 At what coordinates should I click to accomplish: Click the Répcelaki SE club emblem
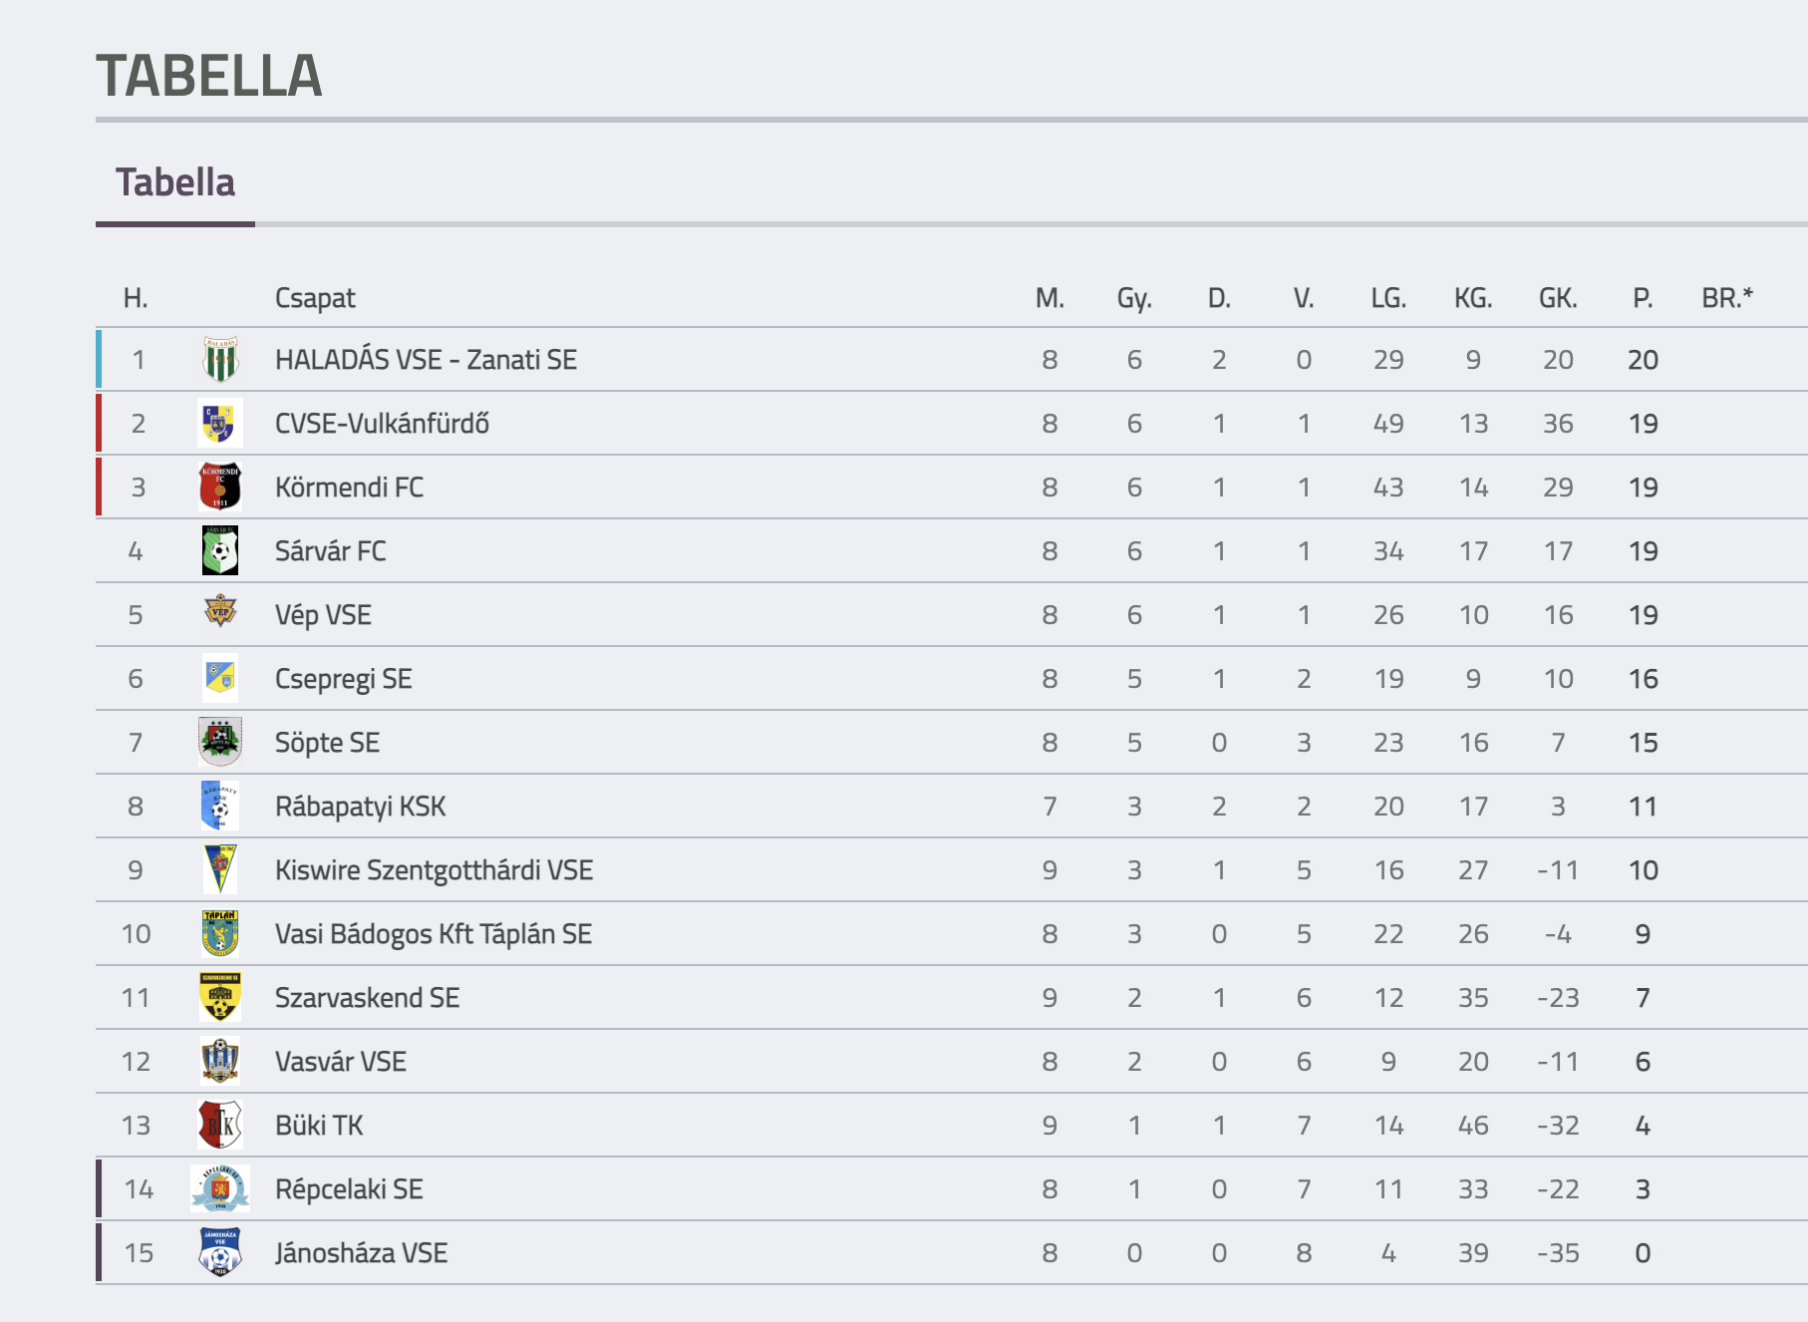pos(220,1188)
